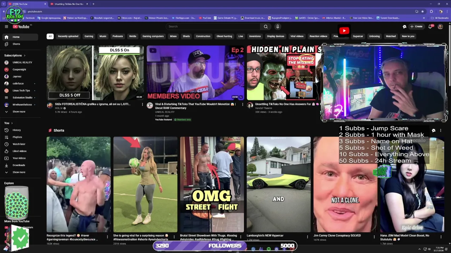451x253 pixels.
Task: Select the Recently uploaded chip
Action: click(68, 36)
